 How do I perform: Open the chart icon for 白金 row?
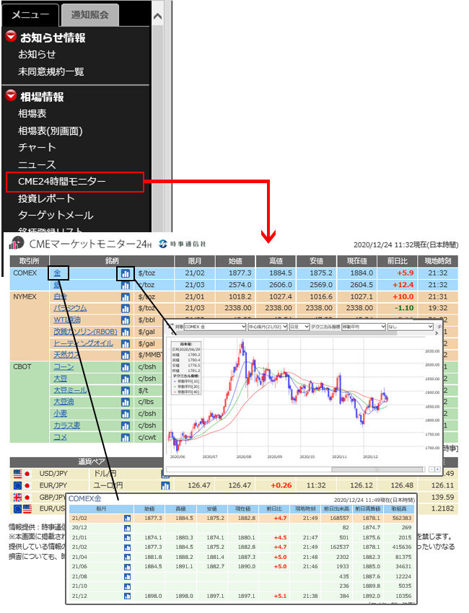125,297
